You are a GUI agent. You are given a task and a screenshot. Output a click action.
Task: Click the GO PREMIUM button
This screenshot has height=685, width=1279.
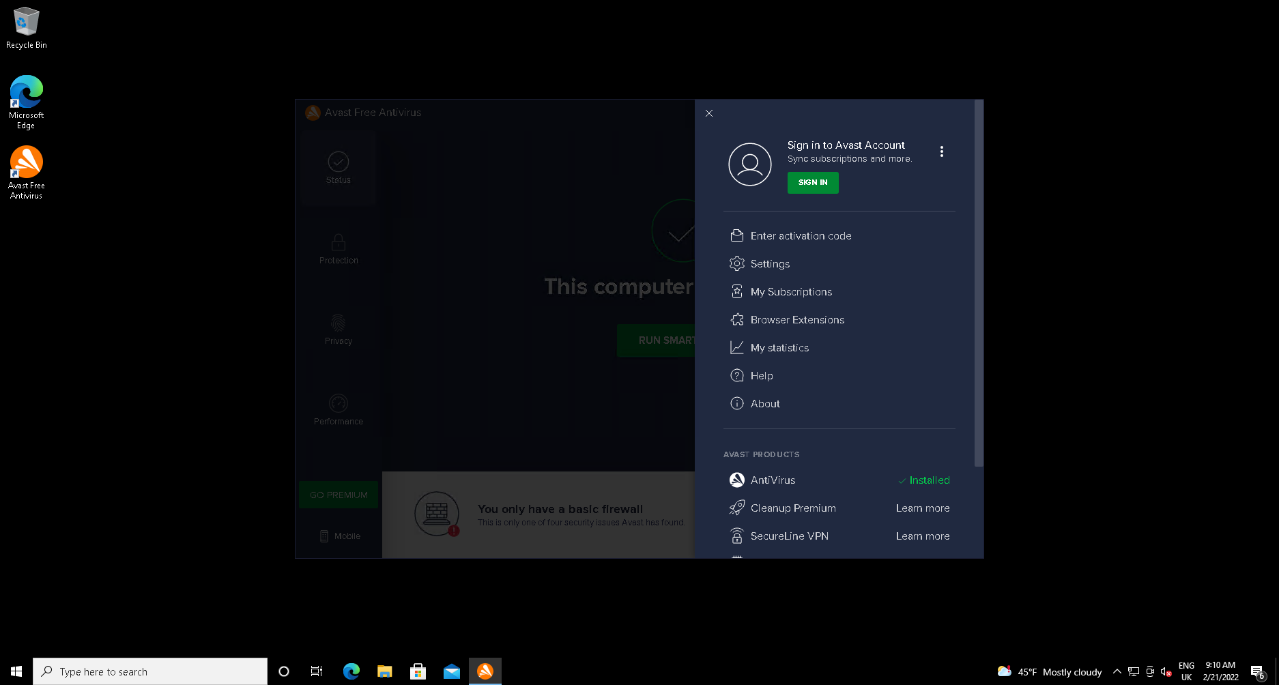(339, 495)
